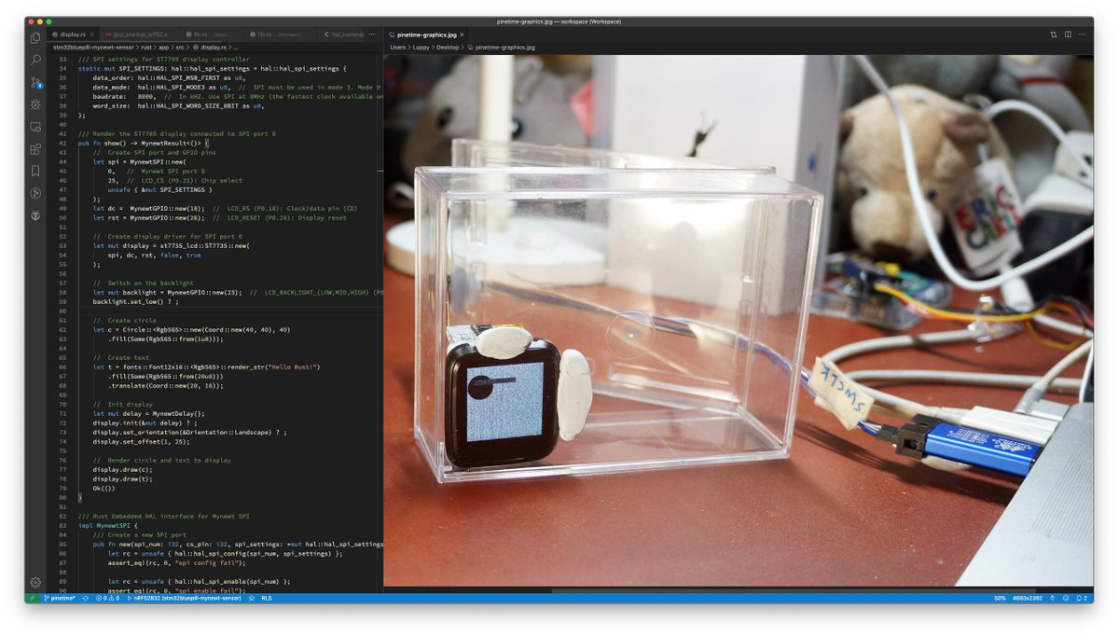The width and height of the screenshot is (1119, 636).
Task: Open the Bookmarks view in the activity bar
Action: coord(35,172)
